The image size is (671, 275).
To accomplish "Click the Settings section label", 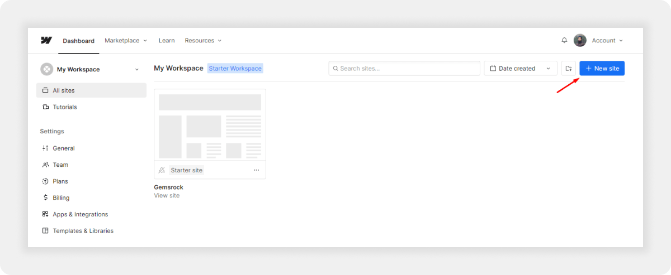I will pyautogui.click(x=52, y=132).
